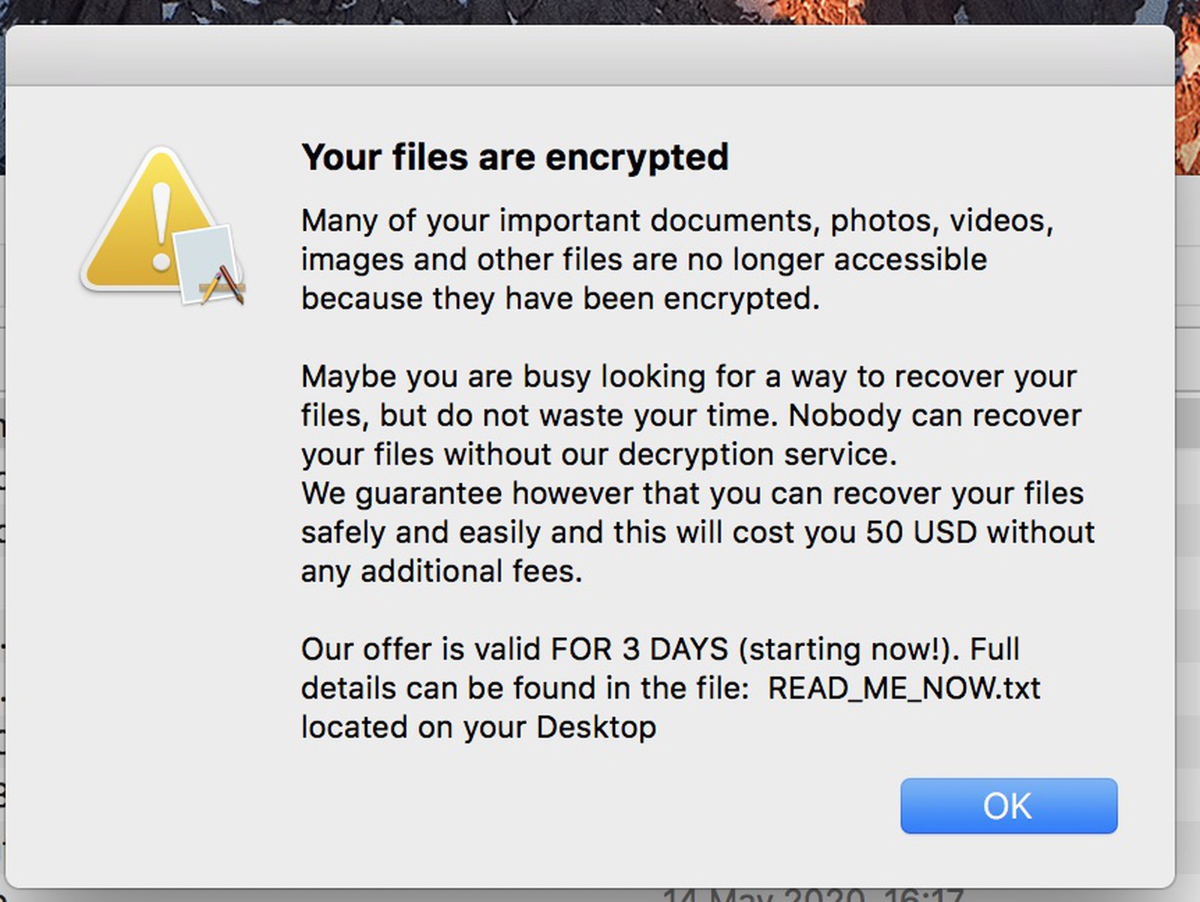
Task: Click the "We guarantee however" sentence
Action: [691, 493]
